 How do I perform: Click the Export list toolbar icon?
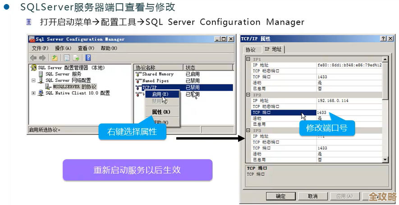(76, 58)
